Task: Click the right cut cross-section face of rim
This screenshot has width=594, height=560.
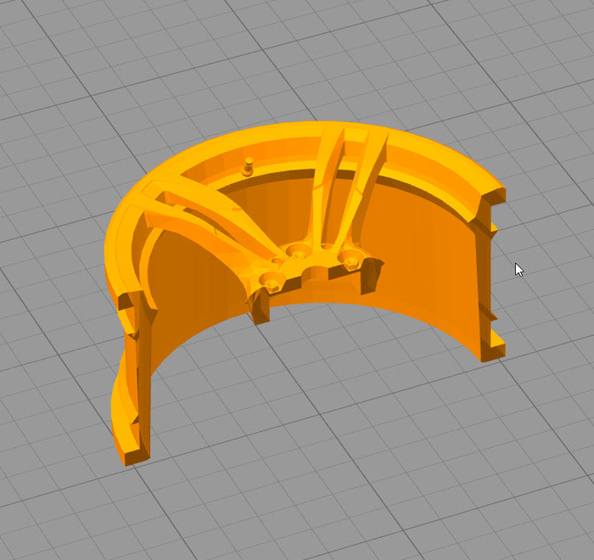Action: (x=490, y=272)
